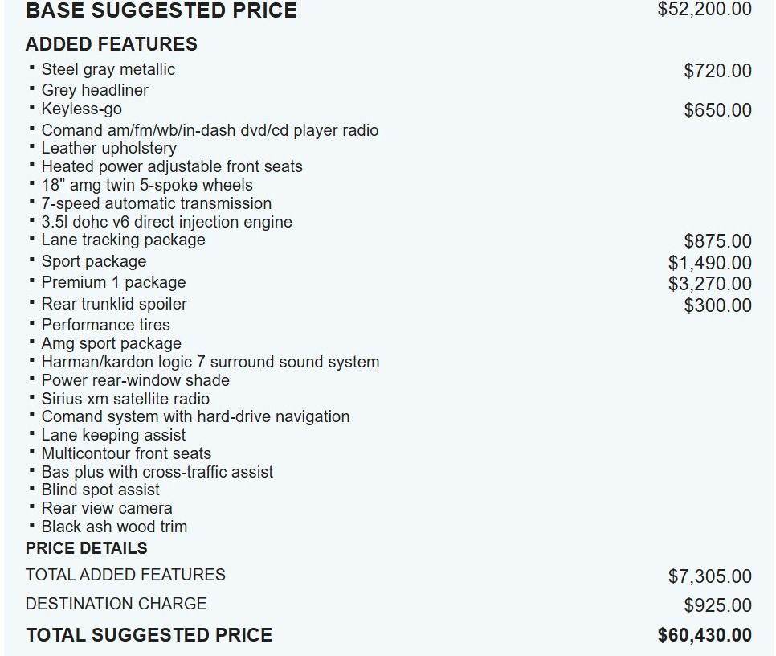Select the Premium 1 package item
Image resolution: width=776 pixels, height=656 pixels.
(x=113, y=283)
